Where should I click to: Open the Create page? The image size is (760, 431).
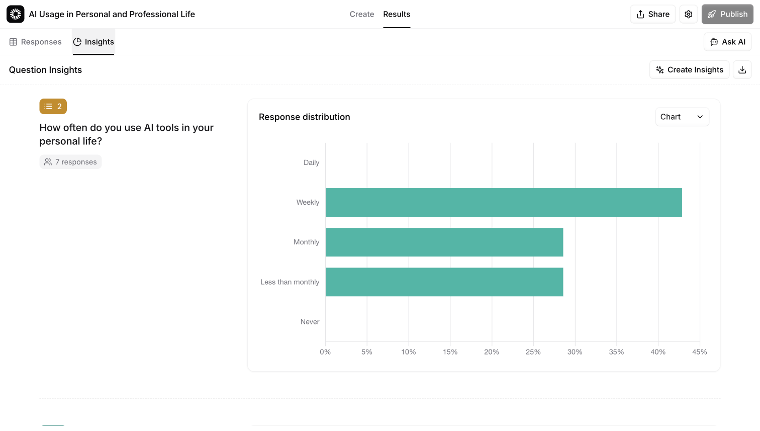point(361,14)
